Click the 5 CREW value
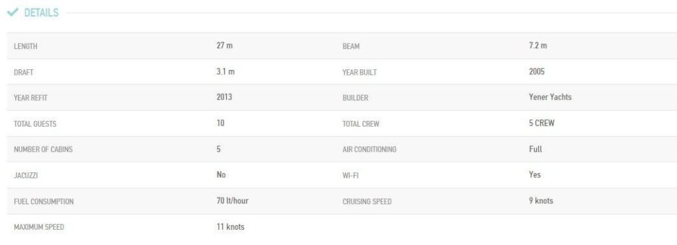Viewport: 677px width, 245px height. (x=541, y=123)
